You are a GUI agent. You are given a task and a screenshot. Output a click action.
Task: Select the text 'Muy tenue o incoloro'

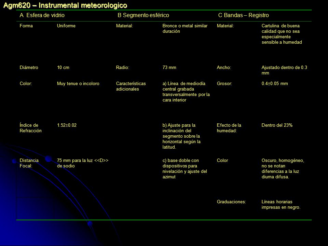[78, 83]
